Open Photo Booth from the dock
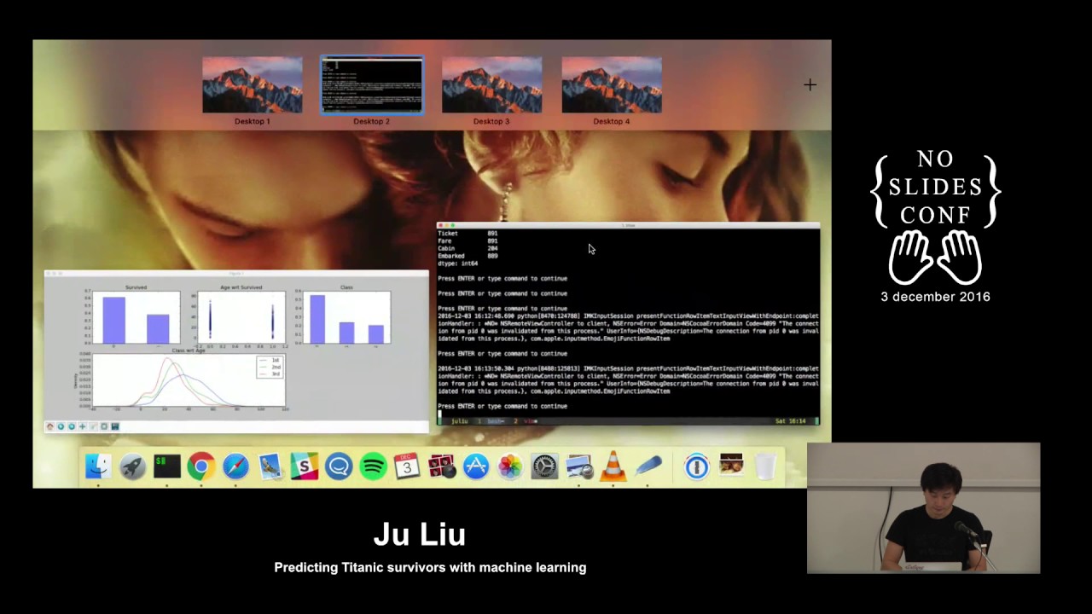This screenshot has height=614, width=1092. coord(442,466)
